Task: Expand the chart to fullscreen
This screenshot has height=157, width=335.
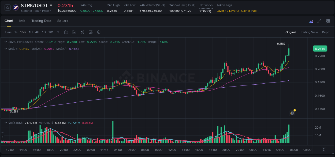Action: coord(319,21)
